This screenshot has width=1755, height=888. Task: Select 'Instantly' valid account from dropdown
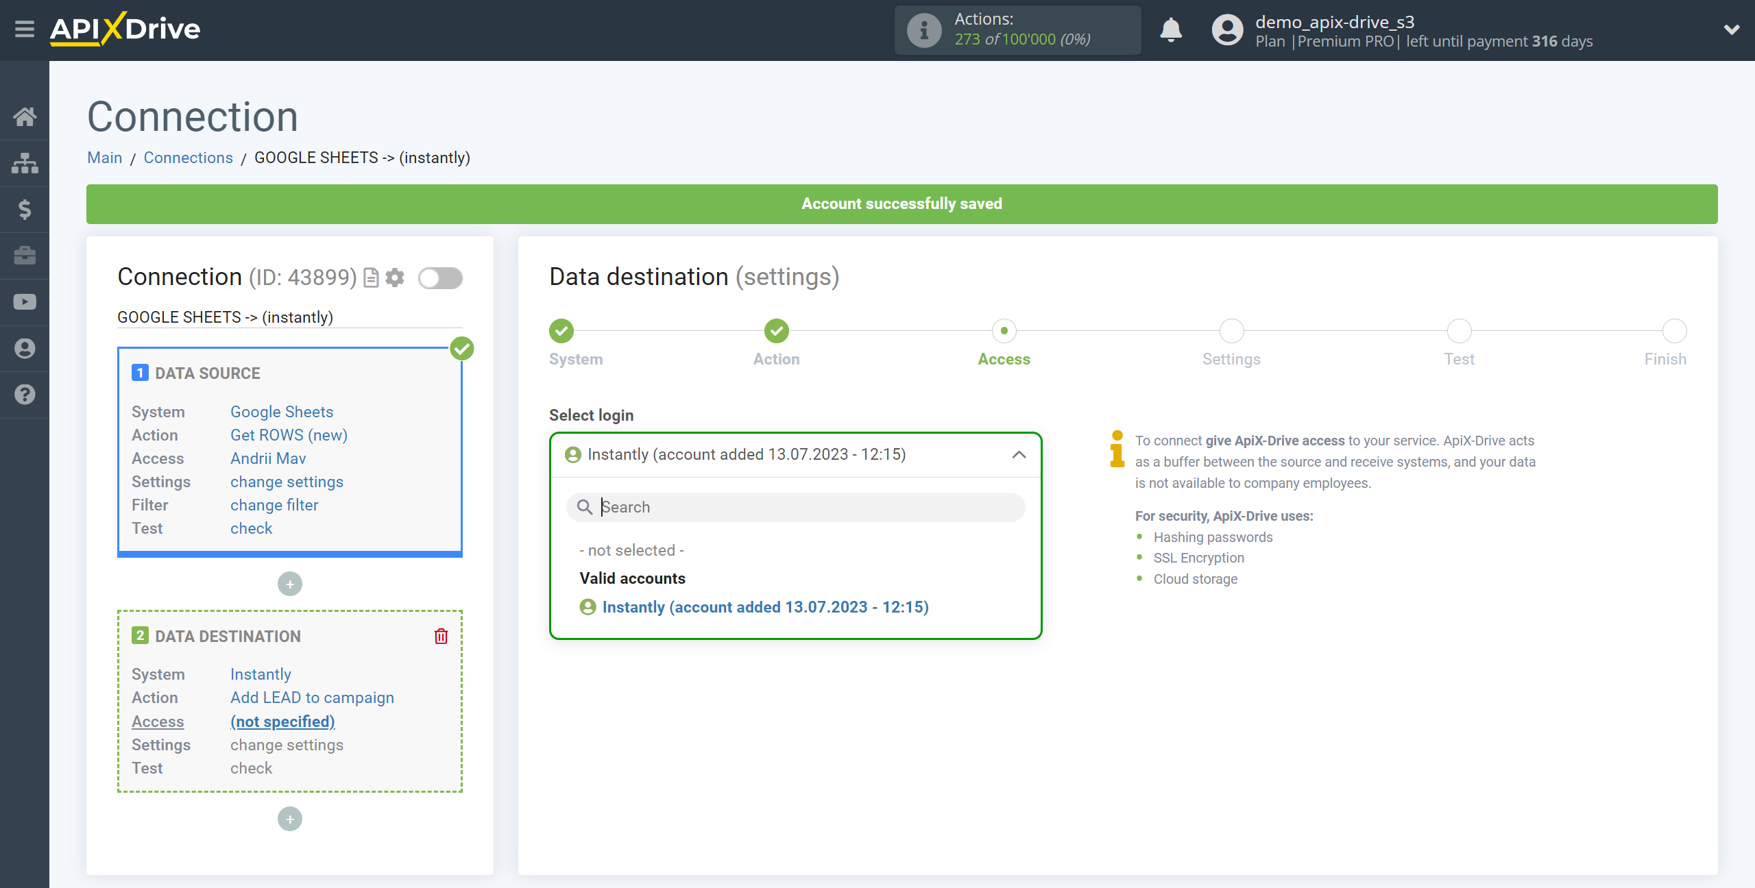click(x=765, y=606)
